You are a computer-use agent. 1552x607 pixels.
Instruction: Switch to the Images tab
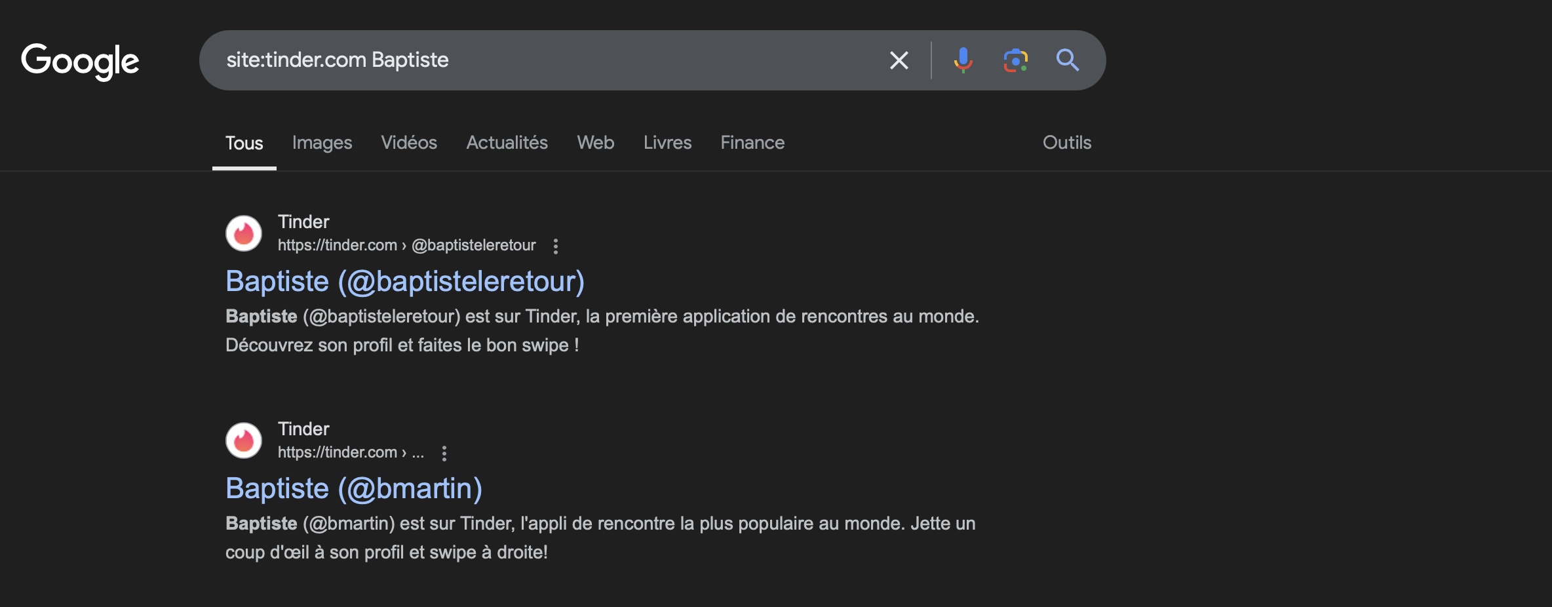[x=322, y=143]
